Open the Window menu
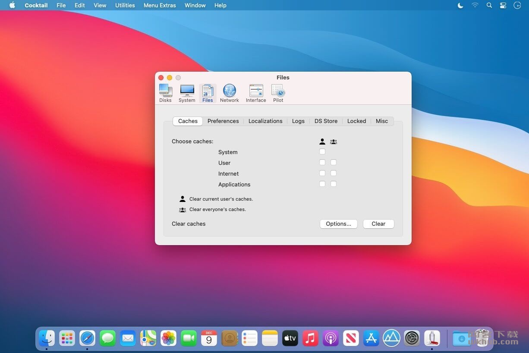 [195, 5]
